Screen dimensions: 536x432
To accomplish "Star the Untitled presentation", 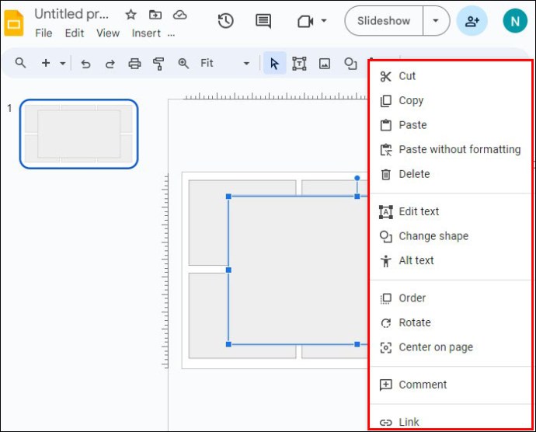I will tap(131, 15).
